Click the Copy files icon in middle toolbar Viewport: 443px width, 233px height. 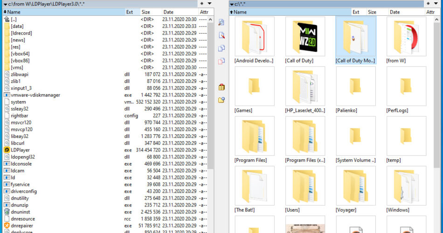pyautogui.click(x=221, y=48)
